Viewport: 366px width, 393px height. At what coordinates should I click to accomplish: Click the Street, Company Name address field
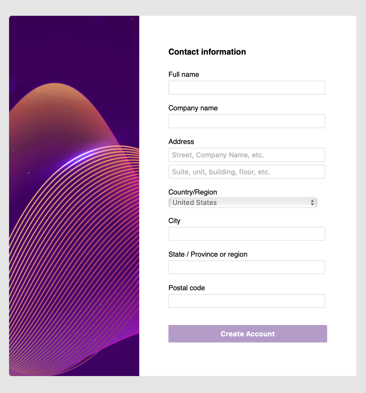247,155
